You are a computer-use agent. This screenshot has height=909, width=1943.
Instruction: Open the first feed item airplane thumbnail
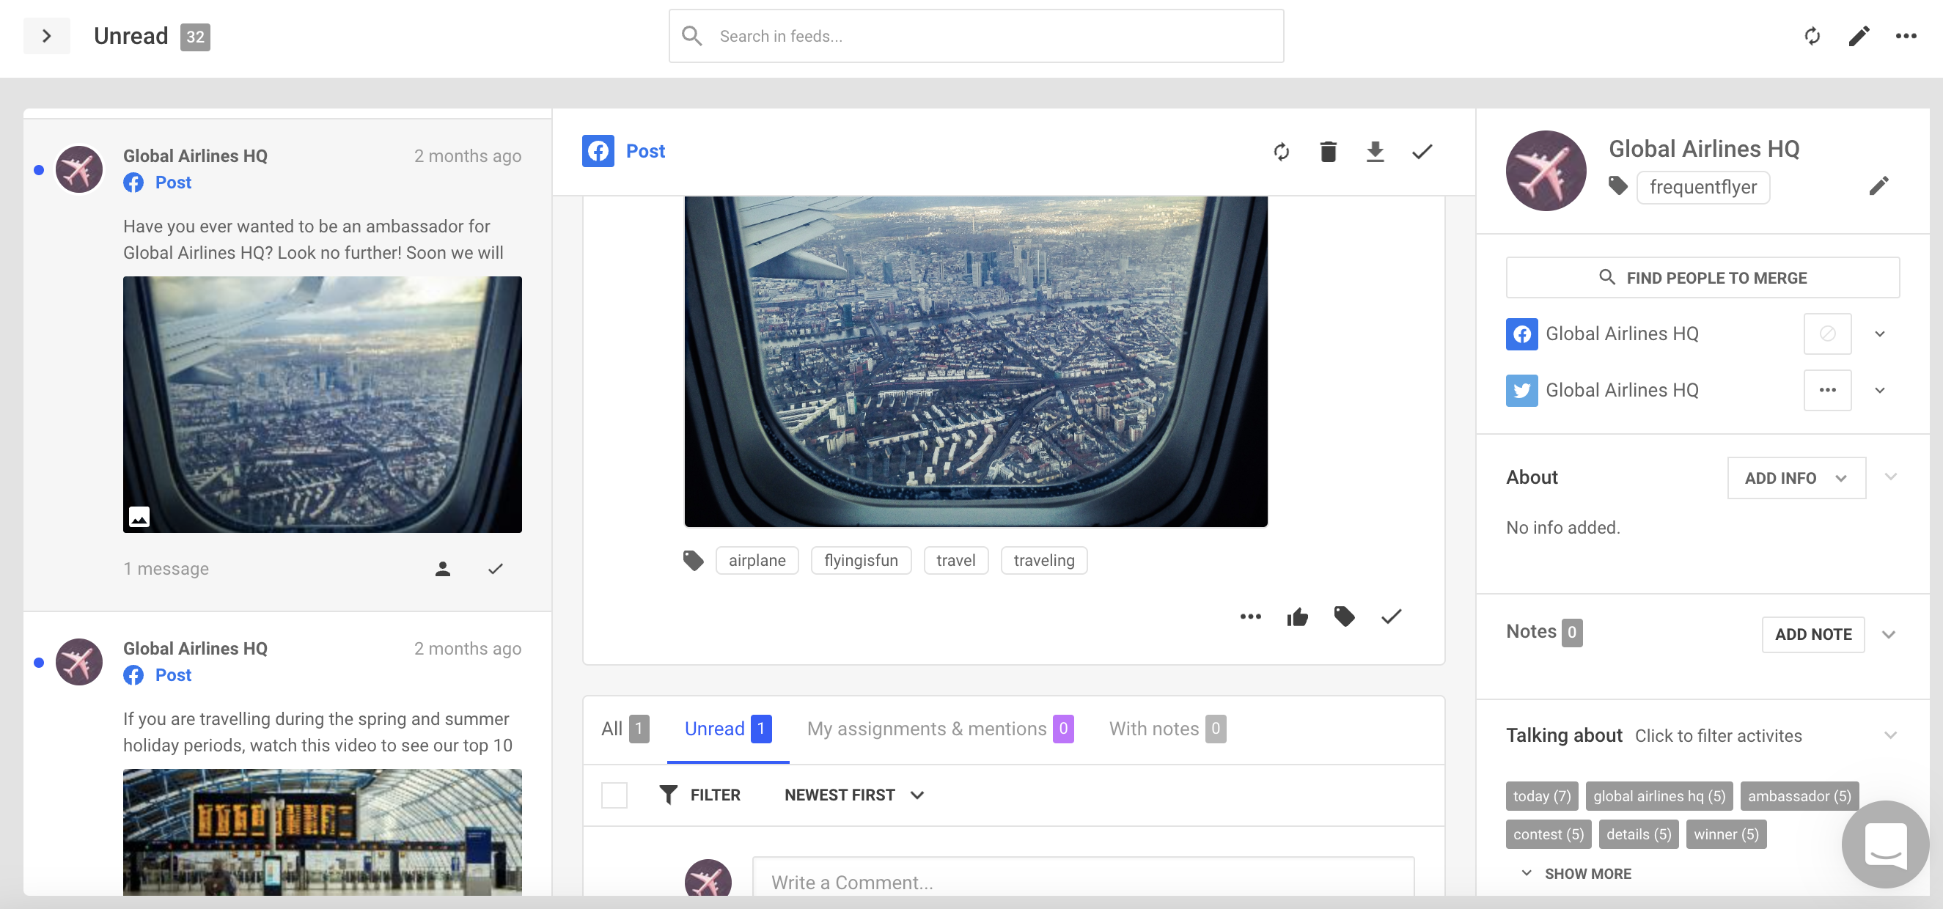(x=322, y=405)
